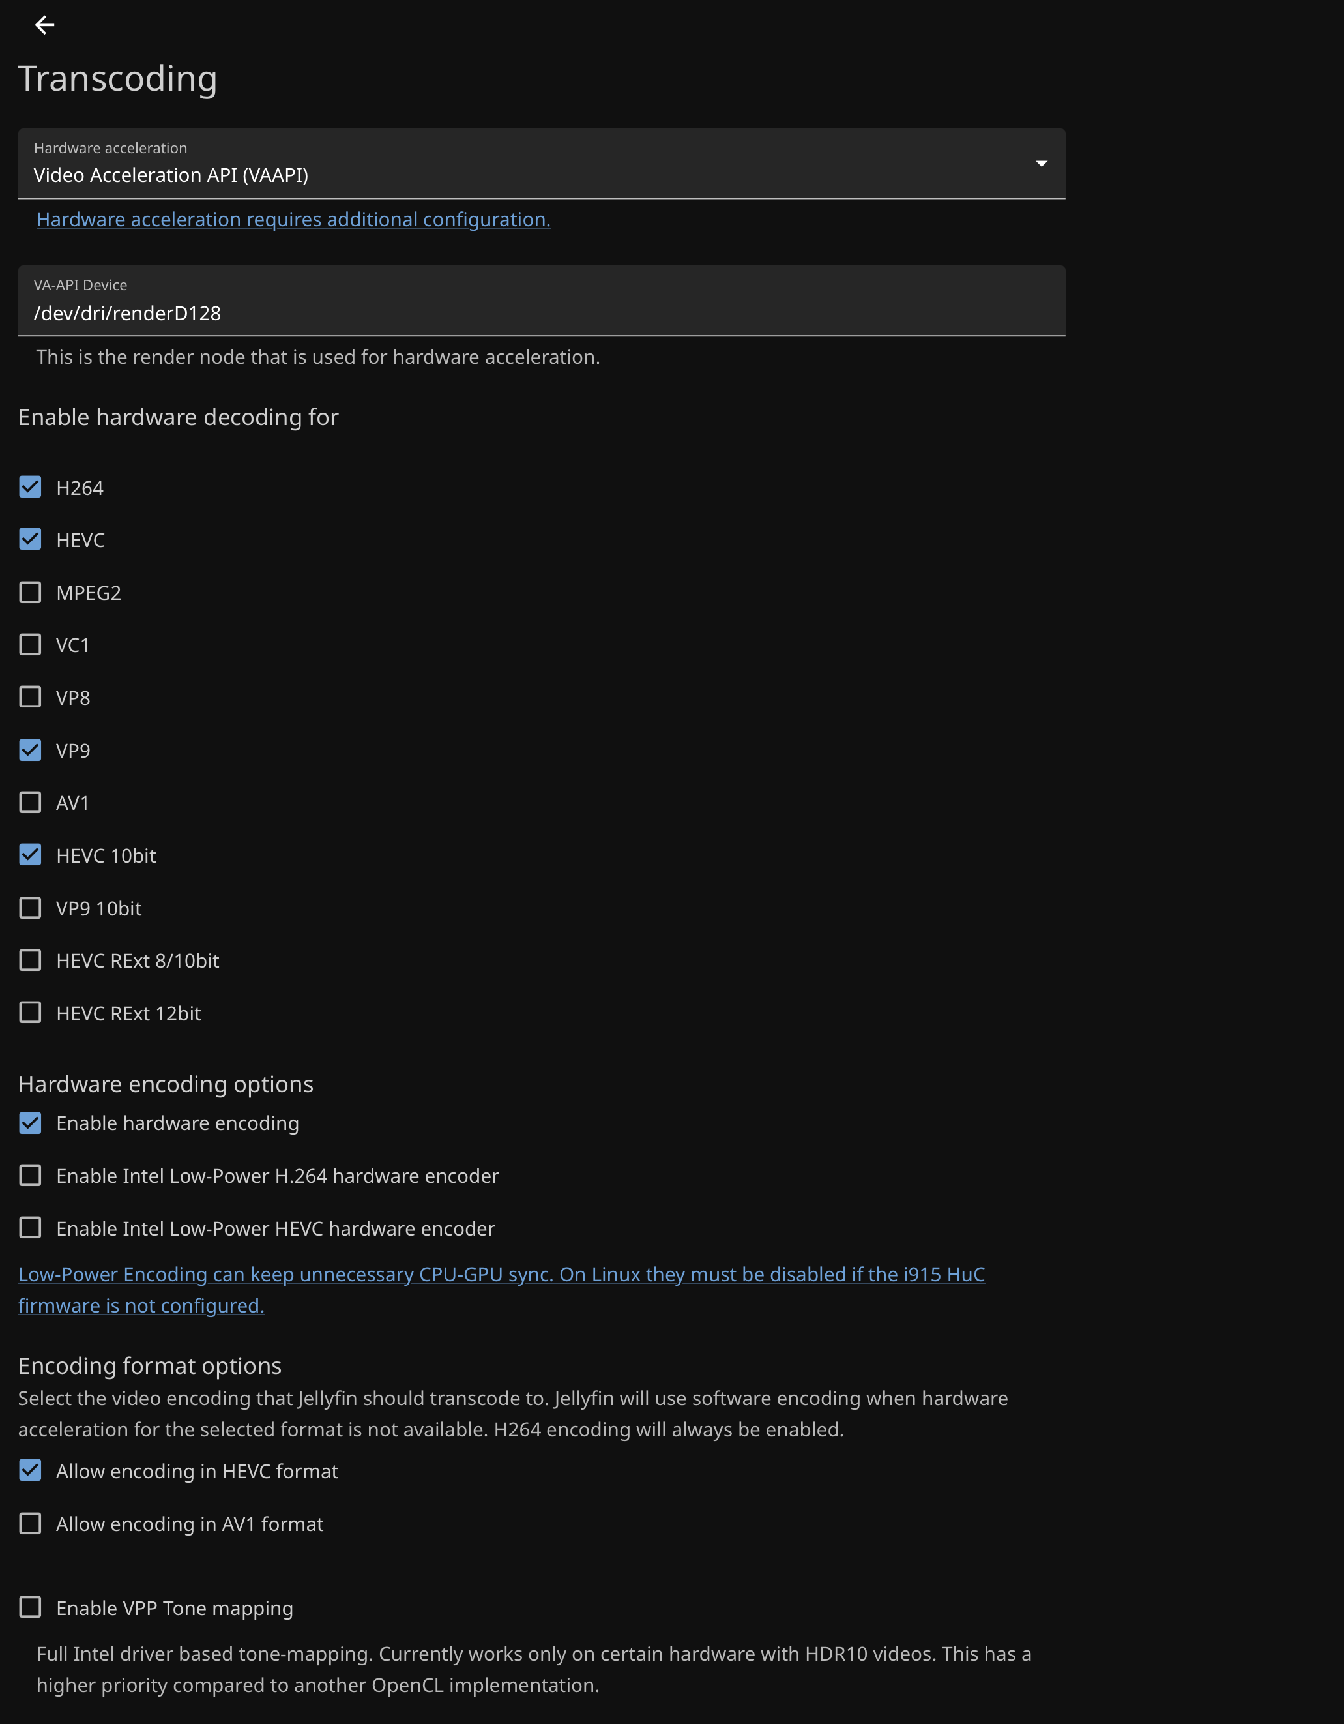Uncheck Allow encoding in HEVC format

(x=30, y=1470)
